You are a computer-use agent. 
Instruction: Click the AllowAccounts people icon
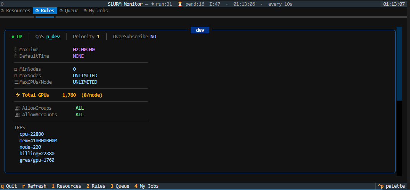click(18, 115)
